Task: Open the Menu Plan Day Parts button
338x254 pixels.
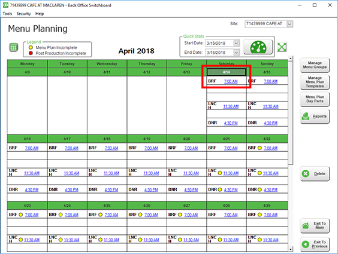Action: pos(315,99)
